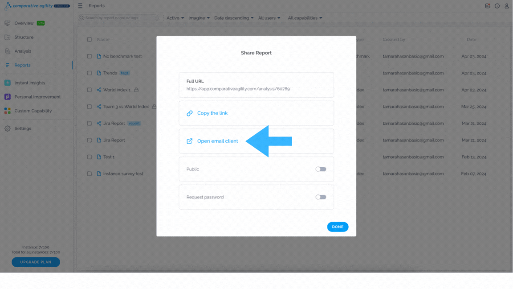The image size is (513, 289).
Task: Open the All capabilities dropdown
Action: [305, 18]
